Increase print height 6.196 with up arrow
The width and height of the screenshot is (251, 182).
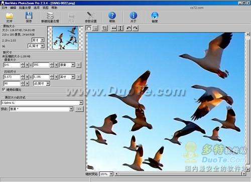52,76
